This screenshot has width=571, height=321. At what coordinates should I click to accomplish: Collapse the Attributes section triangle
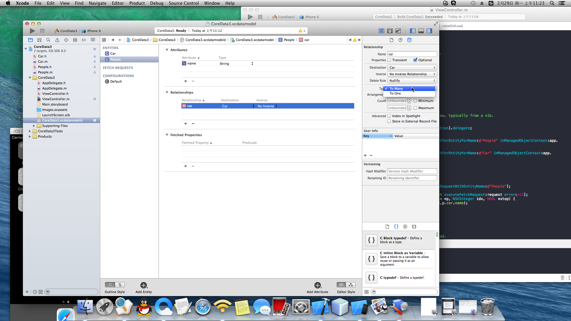point(167,50)
